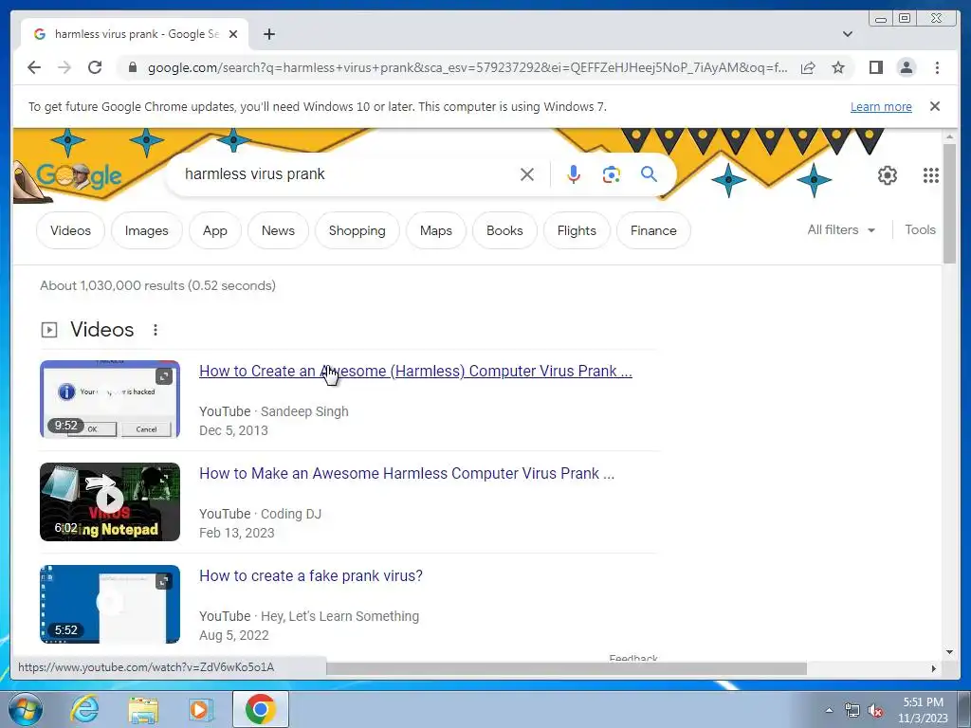Open the taskbar clock and date
Image resolution: width=971 pixels, height=728 pixels.
click(x=923, y=710)
